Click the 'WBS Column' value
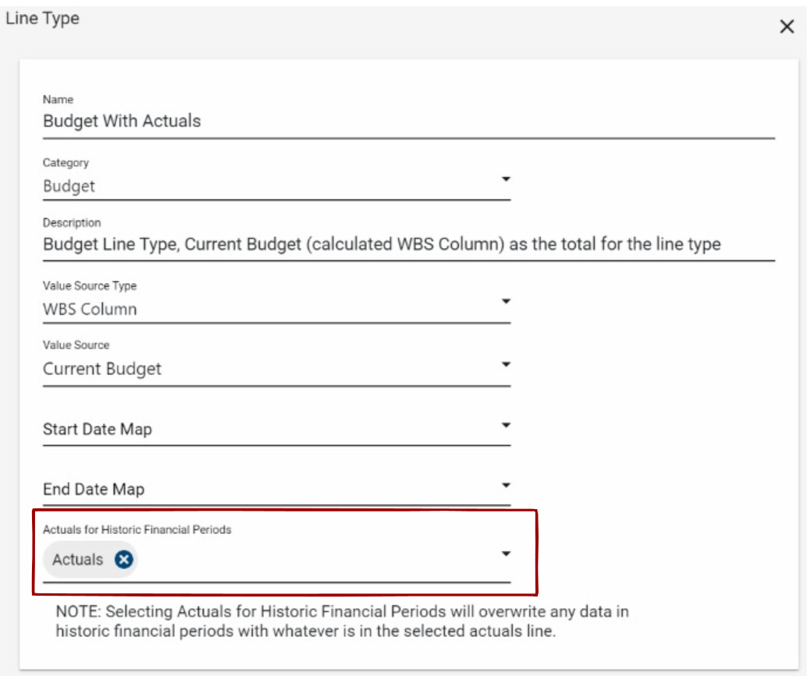Viewport: 811px width, 676px height. click(x=90, y=309)
